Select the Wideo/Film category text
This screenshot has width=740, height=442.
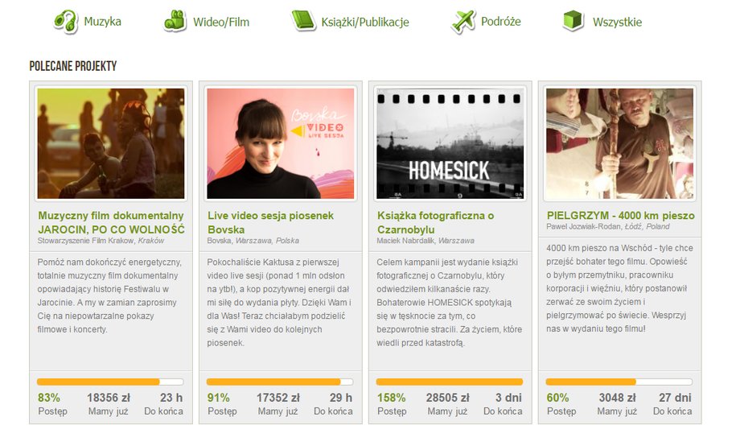(221, 22)
